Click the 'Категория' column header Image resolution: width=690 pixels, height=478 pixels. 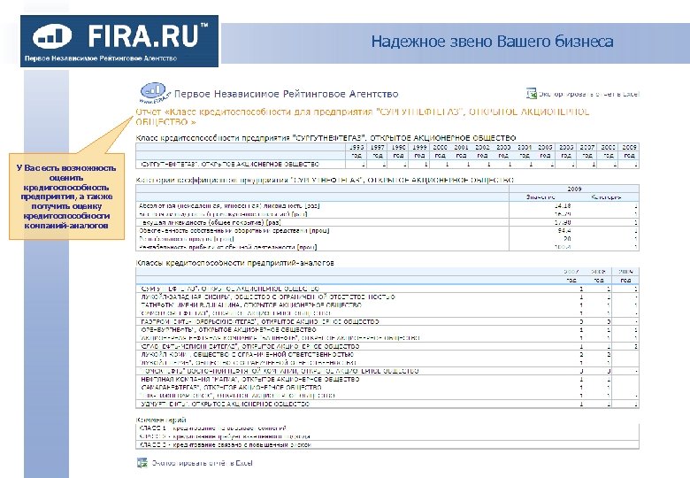(606, 197)
